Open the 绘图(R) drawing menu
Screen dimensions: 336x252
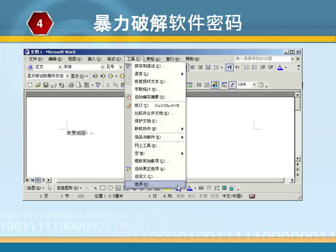[35, 188]
